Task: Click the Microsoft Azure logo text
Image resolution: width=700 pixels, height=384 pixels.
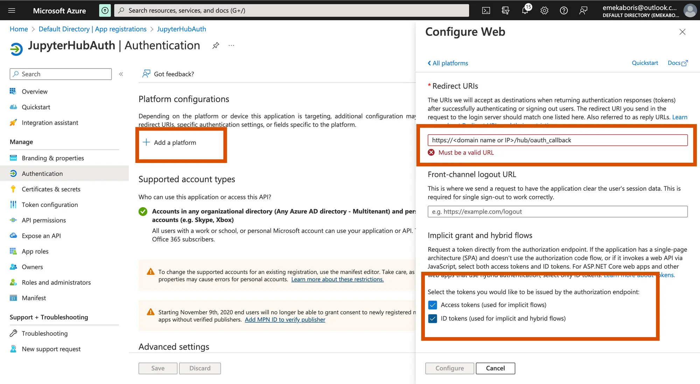Action: coord(59,10)
